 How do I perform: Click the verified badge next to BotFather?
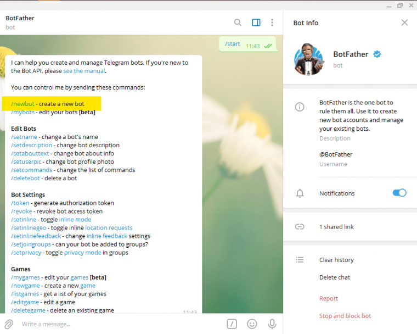coord(377,54)
